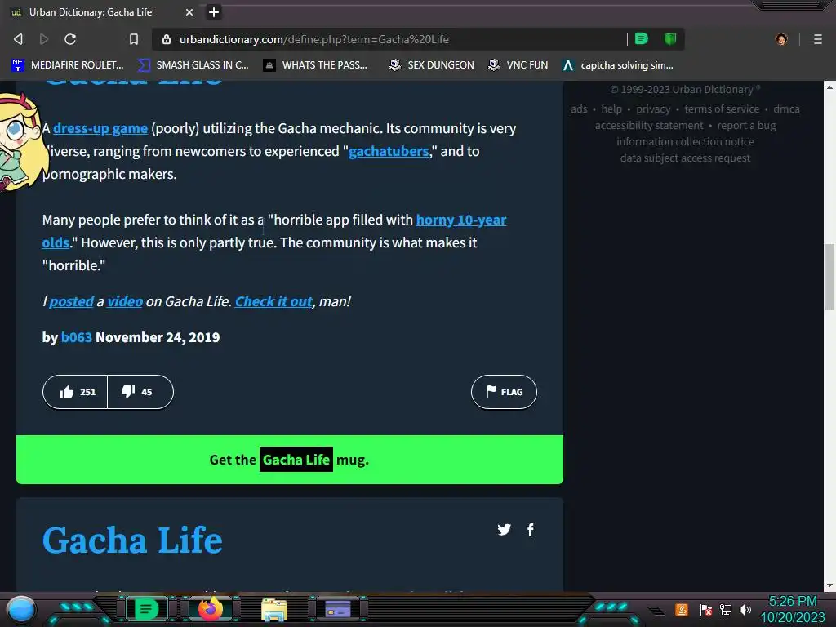
Task: Open the green chat extension icon in the address bar
Action: [642, 38]
